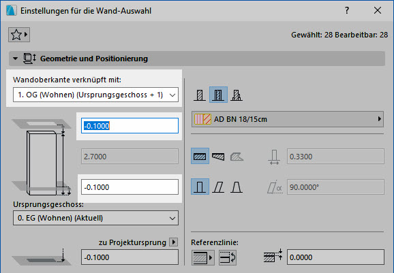
Task: Select the vertical wall profile icon
Action: coord(200,187)
